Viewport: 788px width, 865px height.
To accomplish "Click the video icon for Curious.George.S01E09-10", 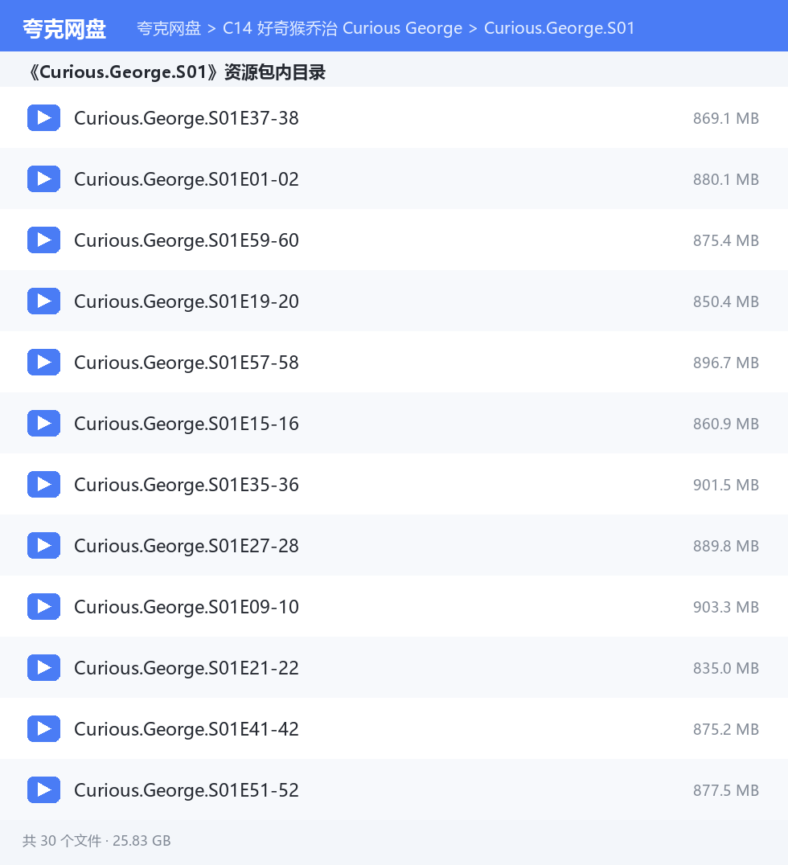I will click(x=43, y=606).
